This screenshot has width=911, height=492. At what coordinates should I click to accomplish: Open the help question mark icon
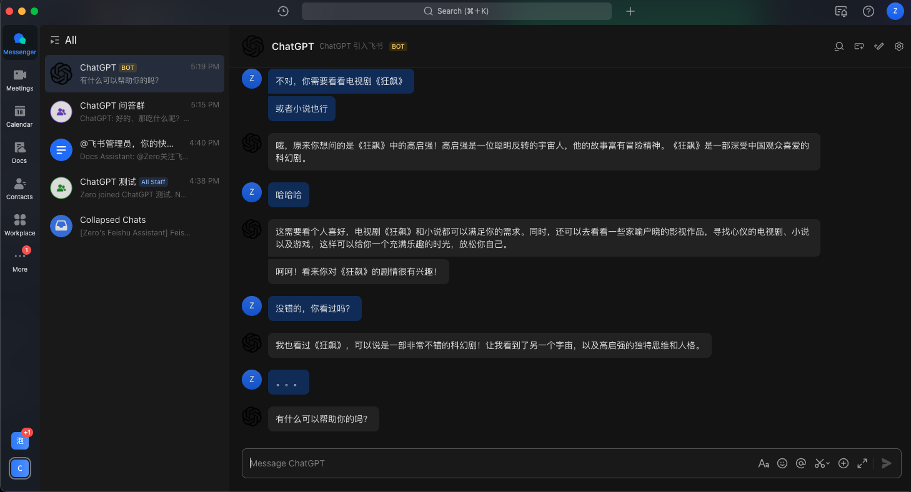(x=868, y=11)
